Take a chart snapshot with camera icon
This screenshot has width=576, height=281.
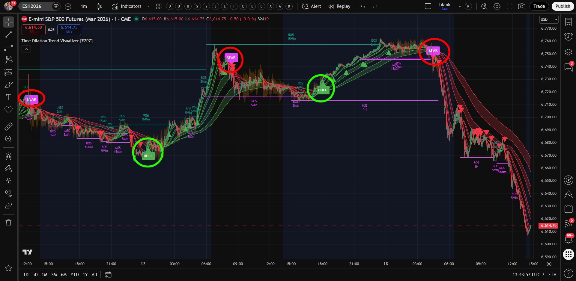(x=522, y=6)
